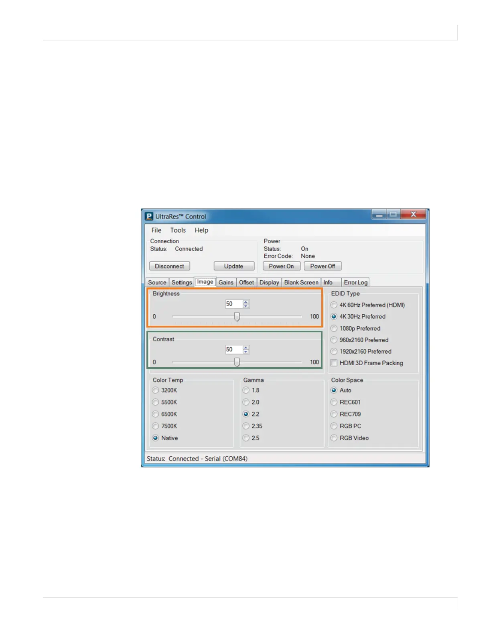Select Native color temperature
The image size is (491, 635).
(165, 438)
